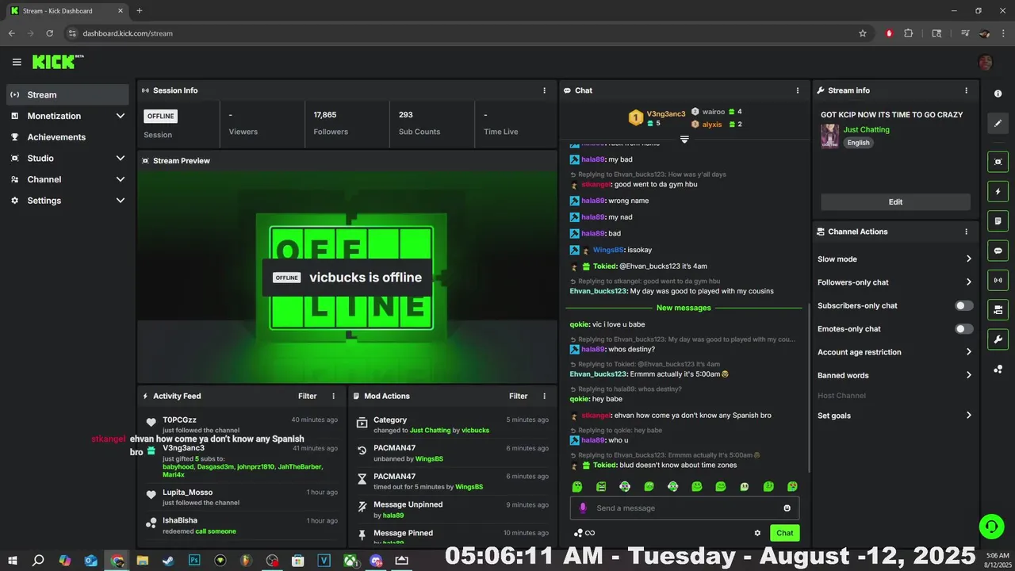The width and height of the screenshot is (1015, 571).
Task: Expand the Monetization menu chevron
Action: 121,116
